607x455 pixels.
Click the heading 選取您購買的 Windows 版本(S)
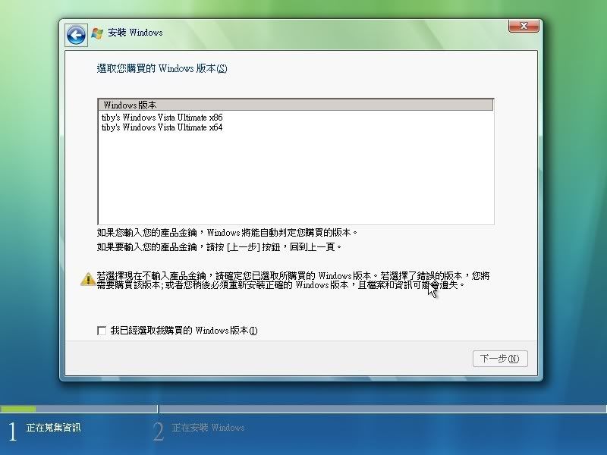tap(162, 69)
